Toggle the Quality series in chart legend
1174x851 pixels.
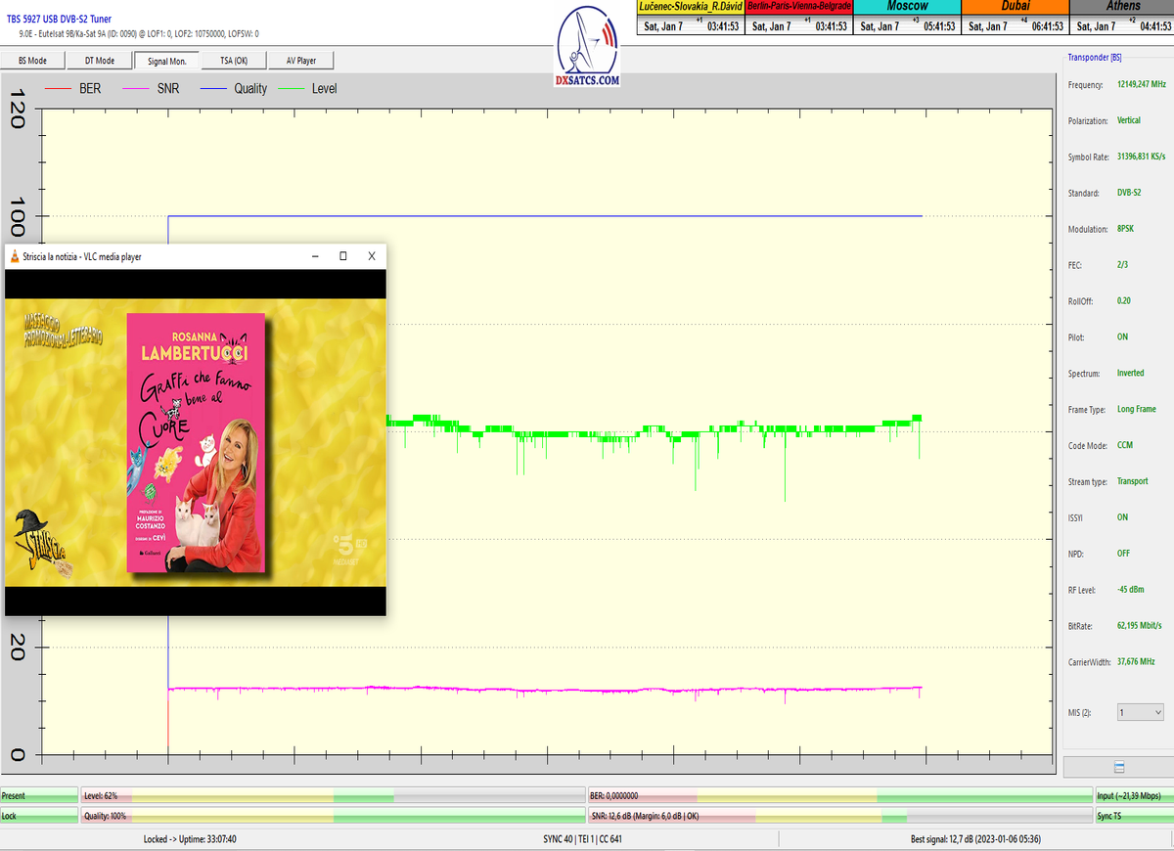(233, 88)
